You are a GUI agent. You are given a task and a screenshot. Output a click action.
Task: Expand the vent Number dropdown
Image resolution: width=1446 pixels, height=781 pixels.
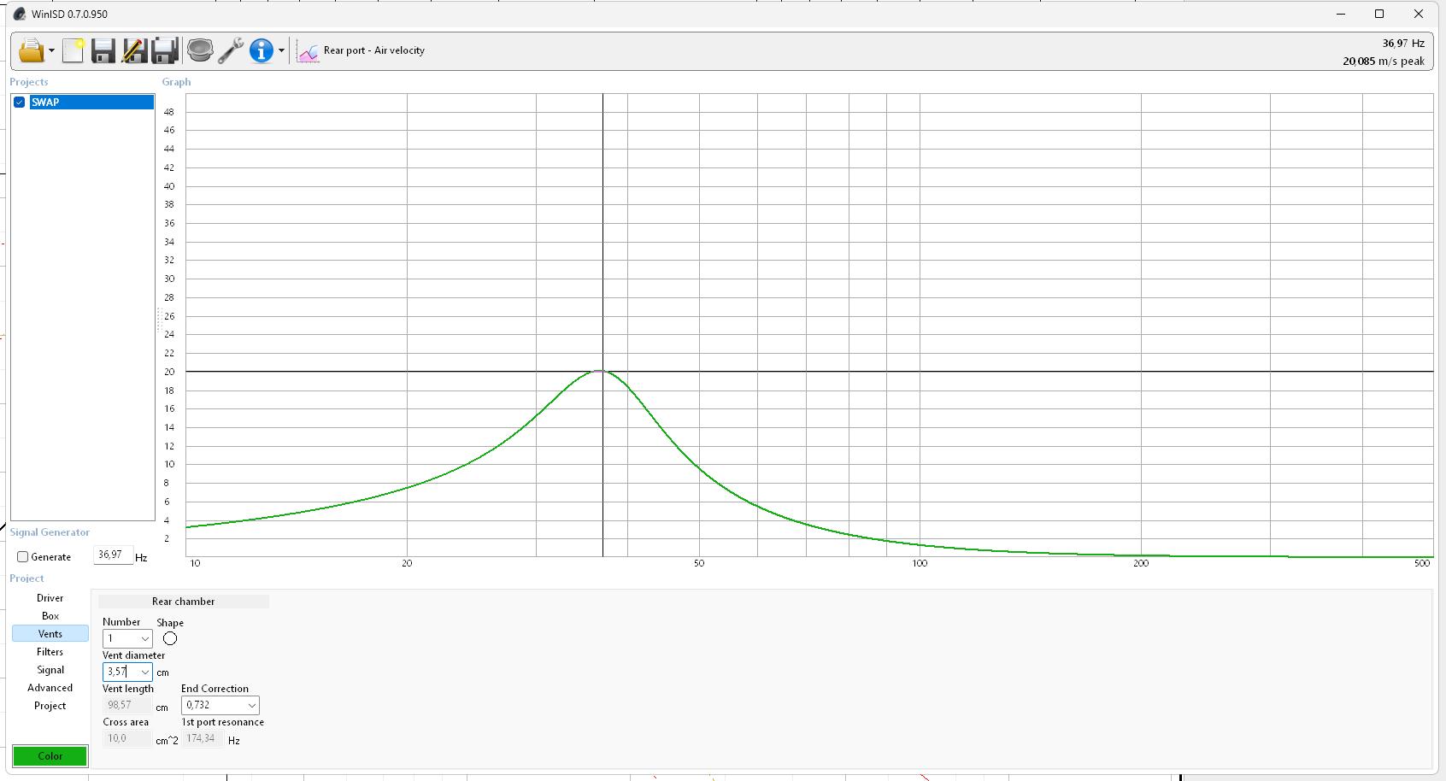pos(144,639)
